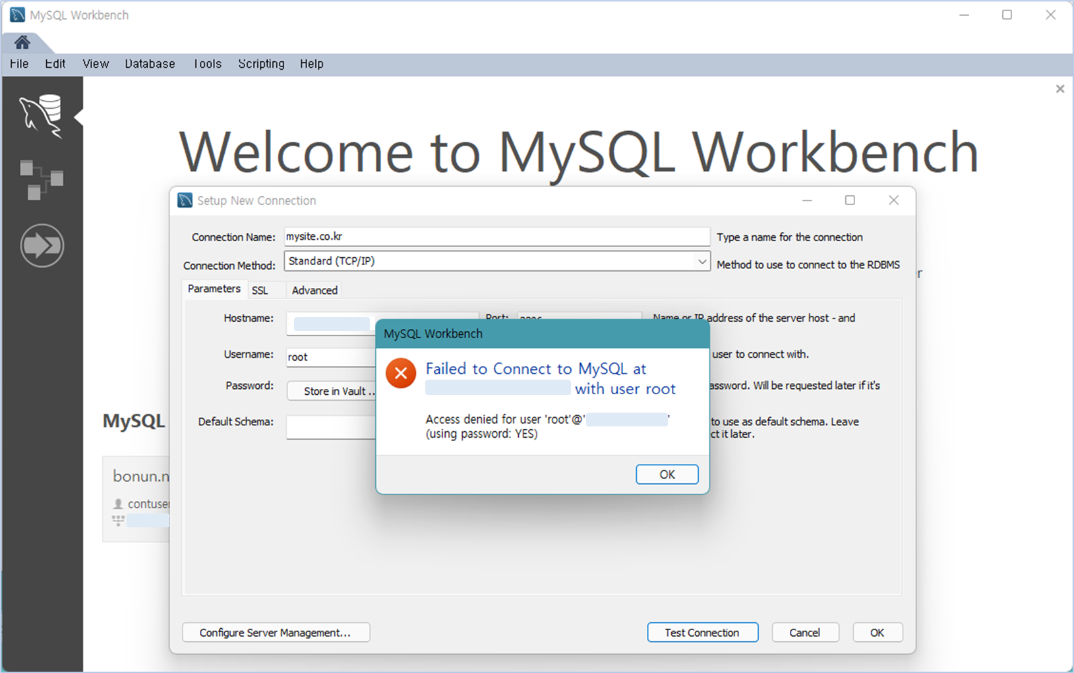The width and height of the screenshot is (1074, 673).
Task: Expand the Standard (TCP/IP) combo box arrow
Action: (702, 261)
